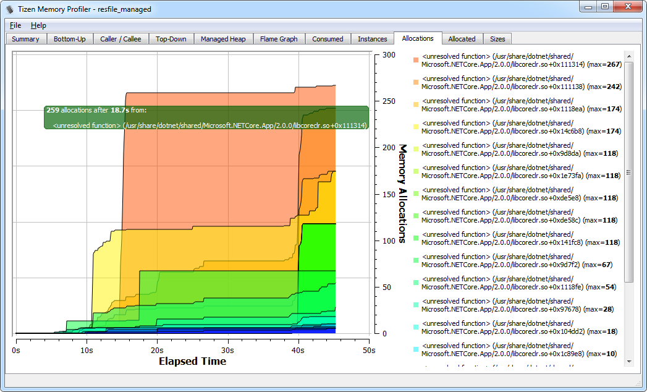Screen dimensions: 647x392
Task: Open the Consumed tab
Action: [x=328, y=38]
